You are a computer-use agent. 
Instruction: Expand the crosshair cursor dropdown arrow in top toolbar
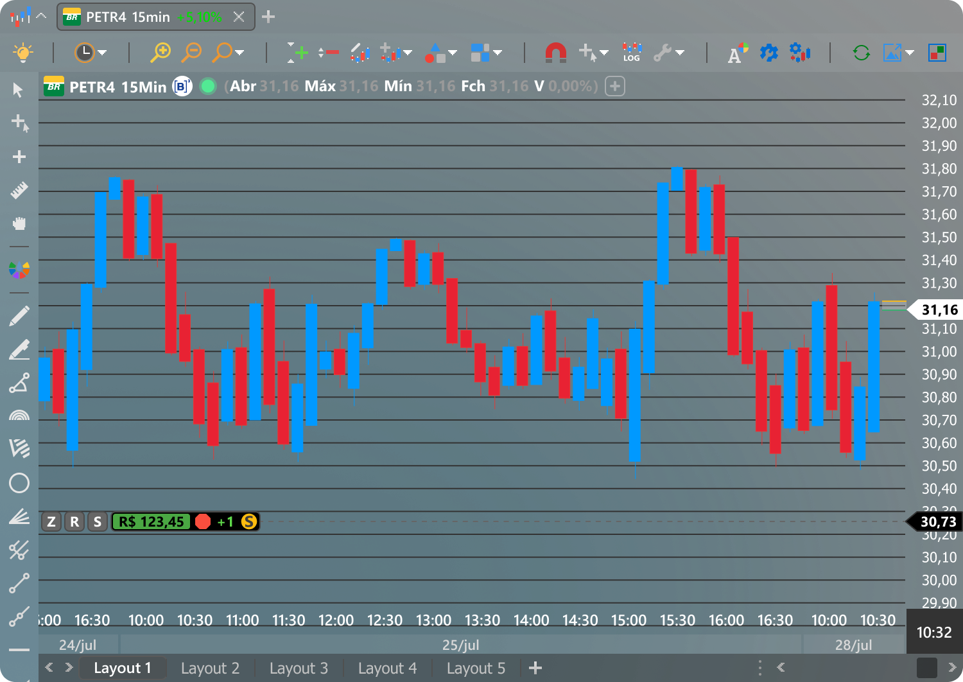[x=603, y=53]
